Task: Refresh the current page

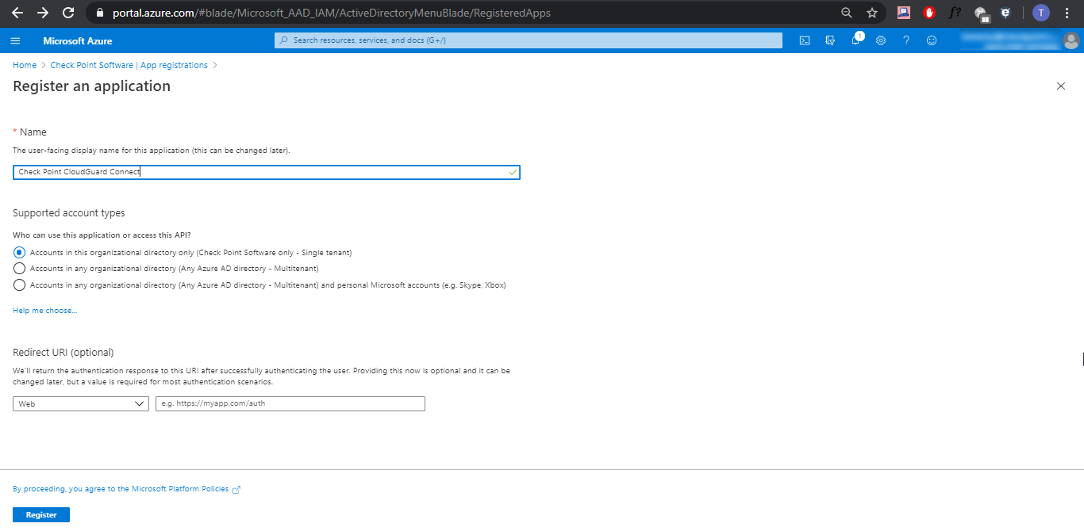Action: coord(68,13)
